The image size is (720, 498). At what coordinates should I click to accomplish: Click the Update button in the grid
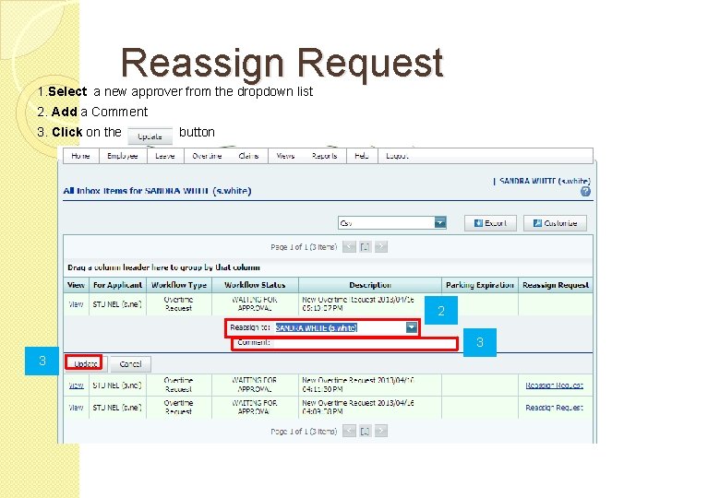(x=86, y=363)
